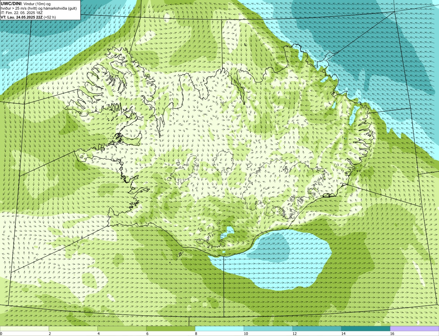Click the teal 12–14 legend swatch

[317, 329]
